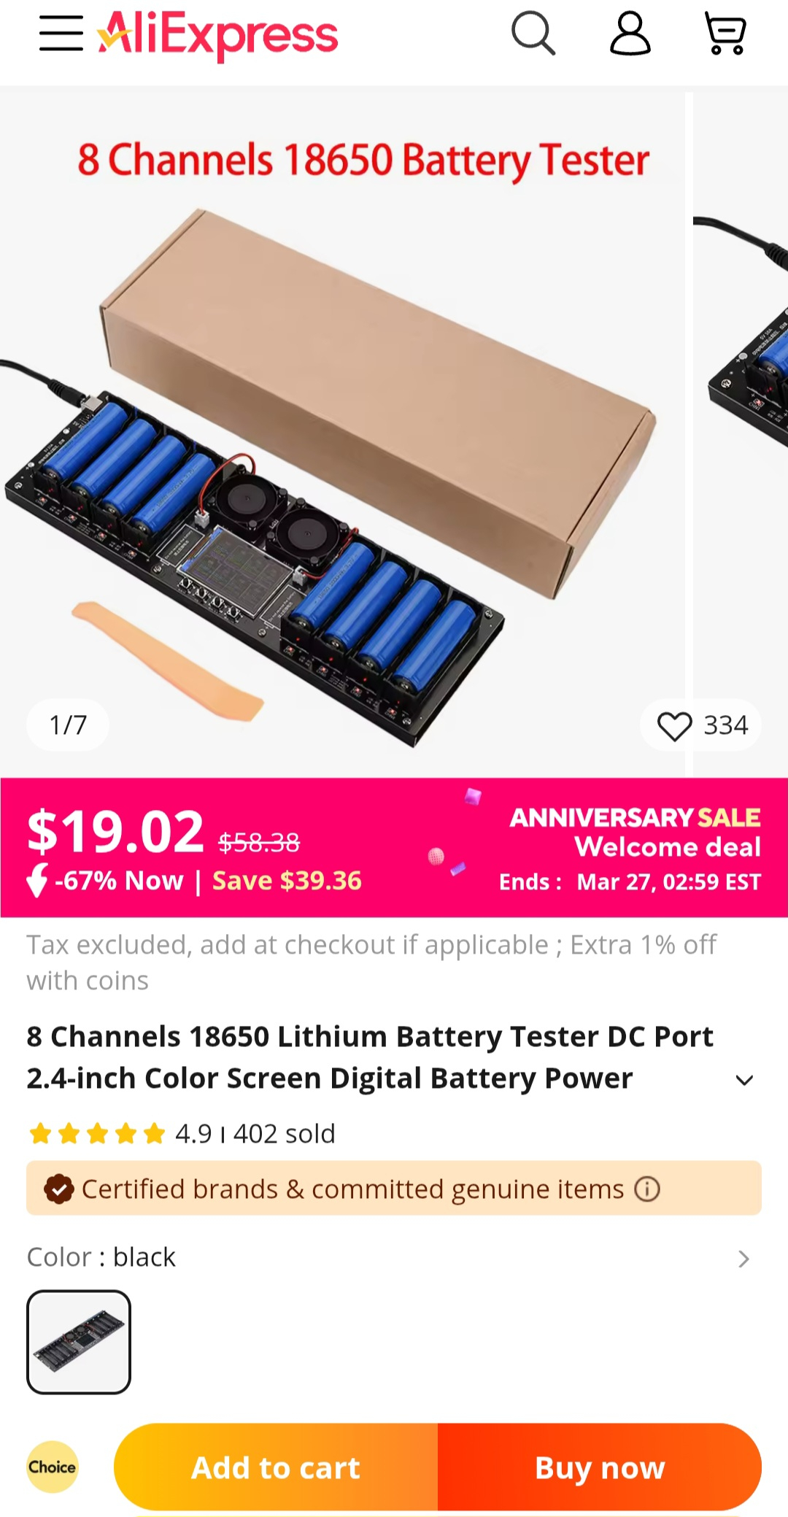Viewport: 788px width, 1517px height.
Task: Open the user account profile icon
Action: (x=630, y=34)
